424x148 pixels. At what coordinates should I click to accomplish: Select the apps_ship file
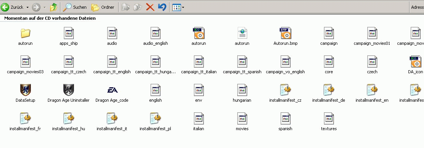point(69,36)
